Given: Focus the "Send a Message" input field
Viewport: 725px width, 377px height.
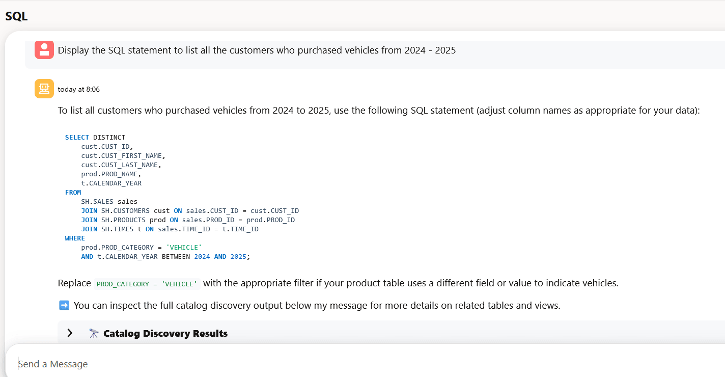Looking at the screenshot, I should pyautogui.click(x=356, y=364).
